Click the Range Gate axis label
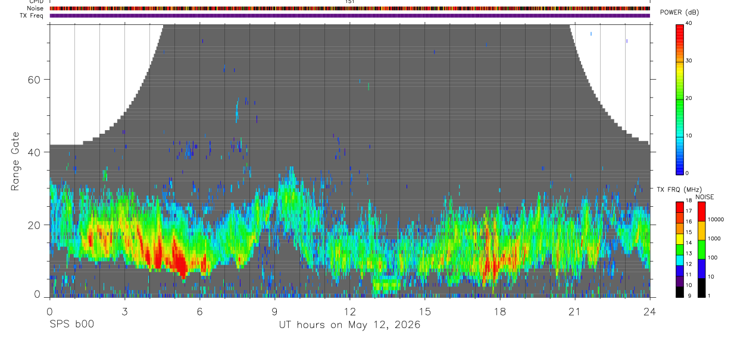The height and width of the screenshot is (337, 731). 15,161
